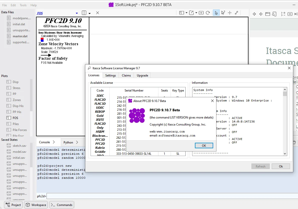Go forward in documentation pane
The height and width of the screenshot is (209, 298).
click(x=261, y=14)
